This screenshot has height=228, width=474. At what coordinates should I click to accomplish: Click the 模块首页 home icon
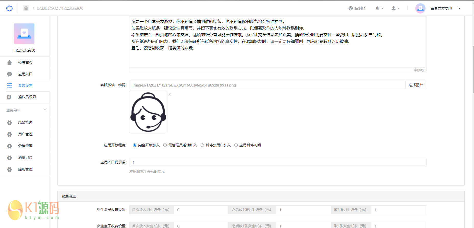click(x=9, y=63)
